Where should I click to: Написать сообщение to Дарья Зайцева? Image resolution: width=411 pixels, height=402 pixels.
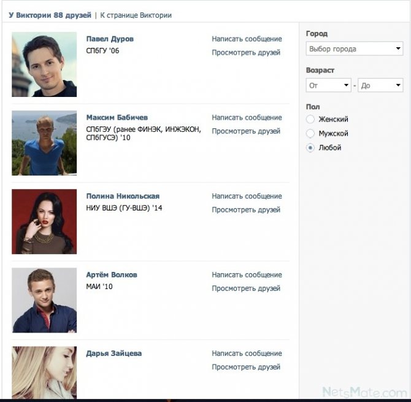pos(247,354)
